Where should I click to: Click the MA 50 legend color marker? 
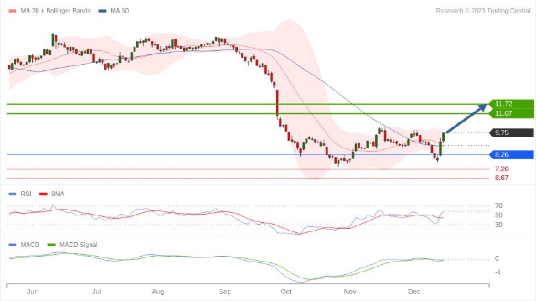102,11
